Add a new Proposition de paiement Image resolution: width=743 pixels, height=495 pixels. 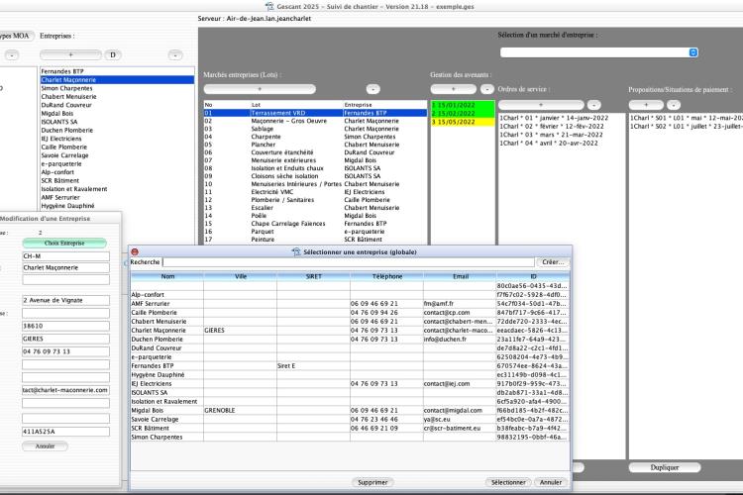646,105
